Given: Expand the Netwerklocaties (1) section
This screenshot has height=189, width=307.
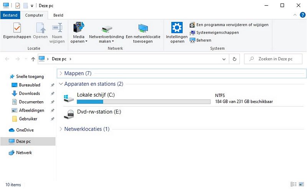Looking at the screenshot, I should (61, 129).
